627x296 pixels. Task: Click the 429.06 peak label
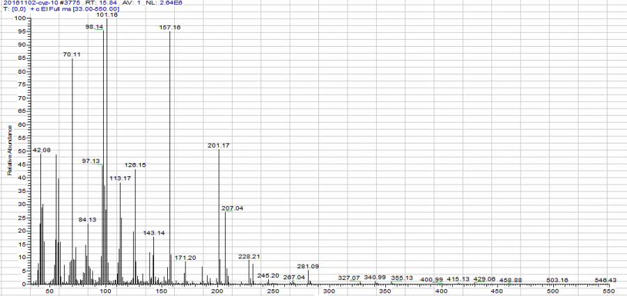click(x=485, y=279)
